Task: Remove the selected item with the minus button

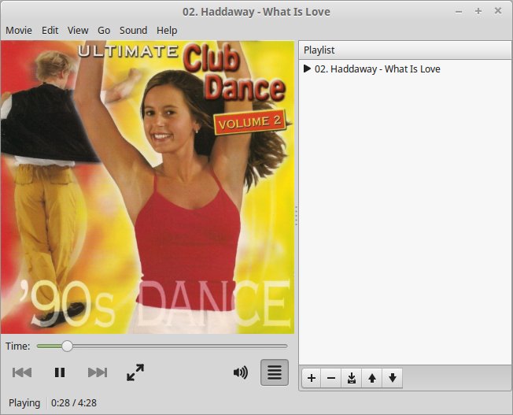Action: (x=331, y=378)
